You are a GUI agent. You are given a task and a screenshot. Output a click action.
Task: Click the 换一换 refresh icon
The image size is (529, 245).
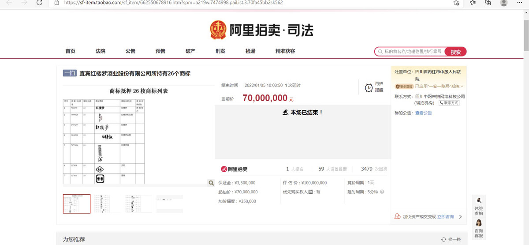443,239
